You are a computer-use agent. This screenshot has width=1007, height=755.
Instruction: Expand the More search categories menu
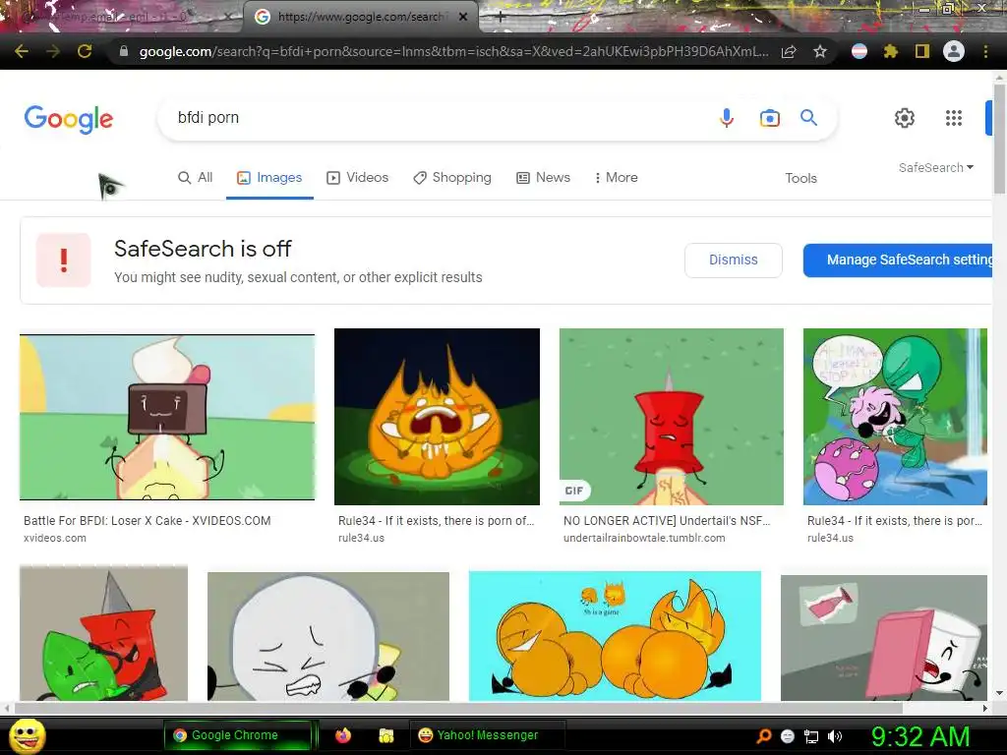[x=616, y=177]
